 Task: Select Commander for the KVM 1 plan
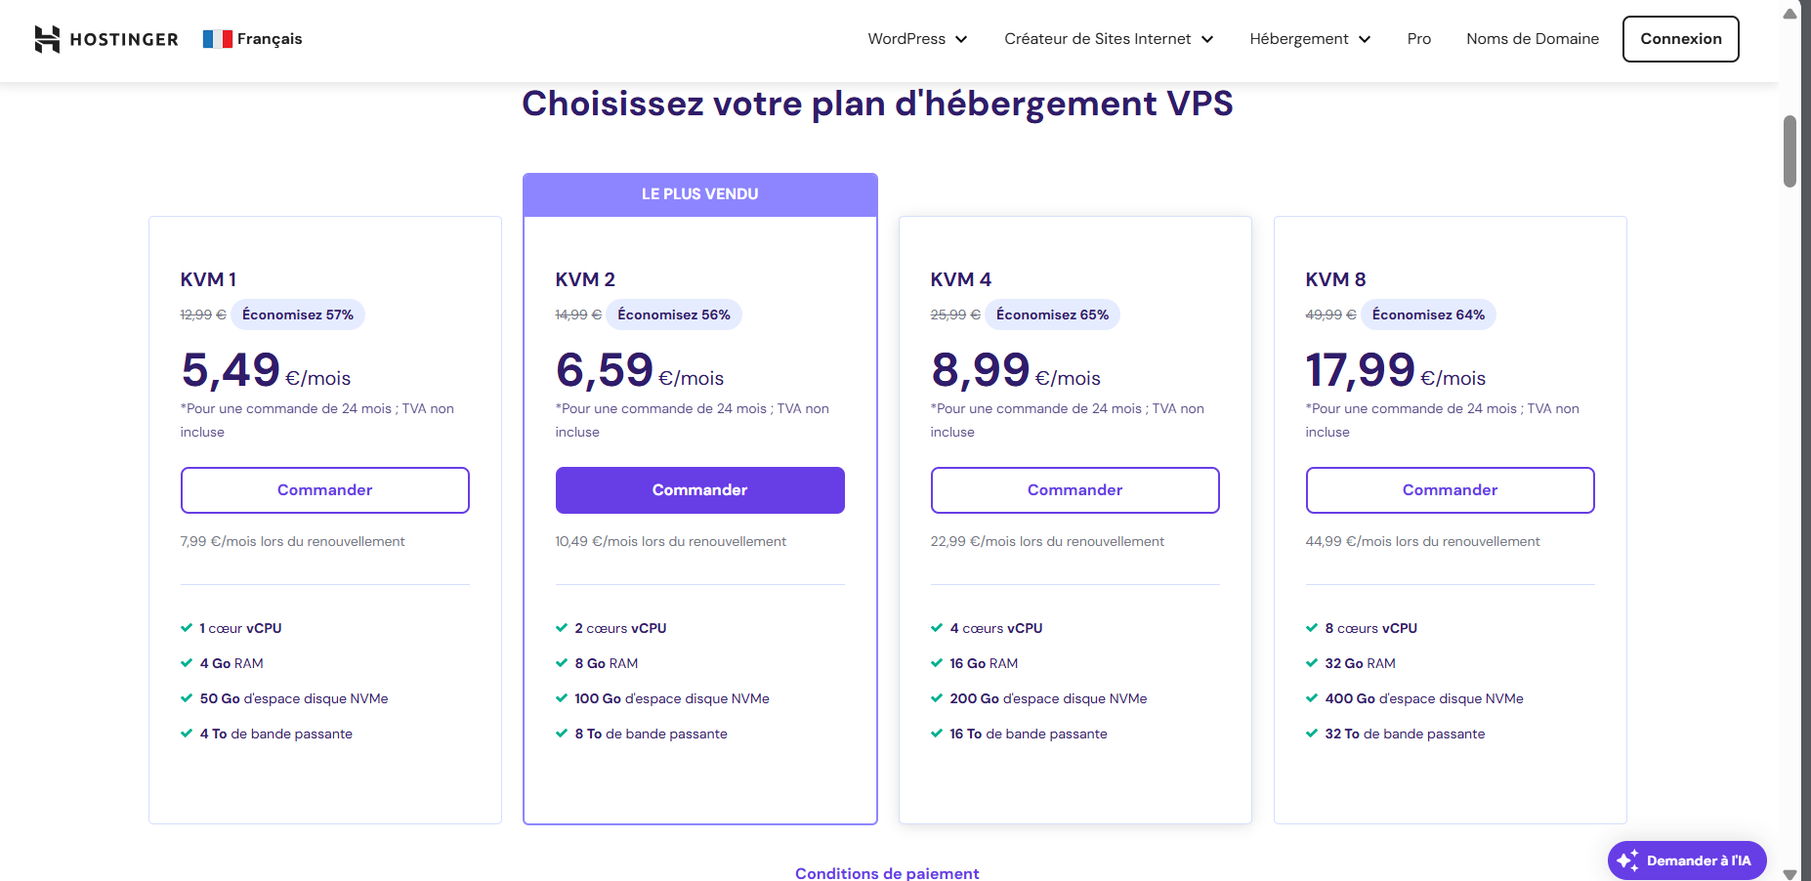[325, 490]
